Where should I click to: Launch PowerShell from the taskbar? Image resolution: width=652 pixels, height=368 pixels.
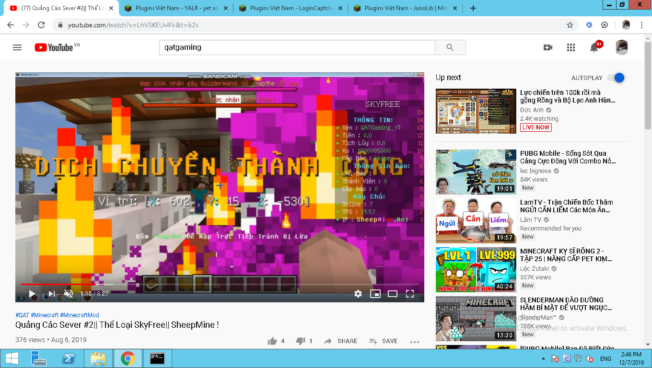[x=69, y=358]
